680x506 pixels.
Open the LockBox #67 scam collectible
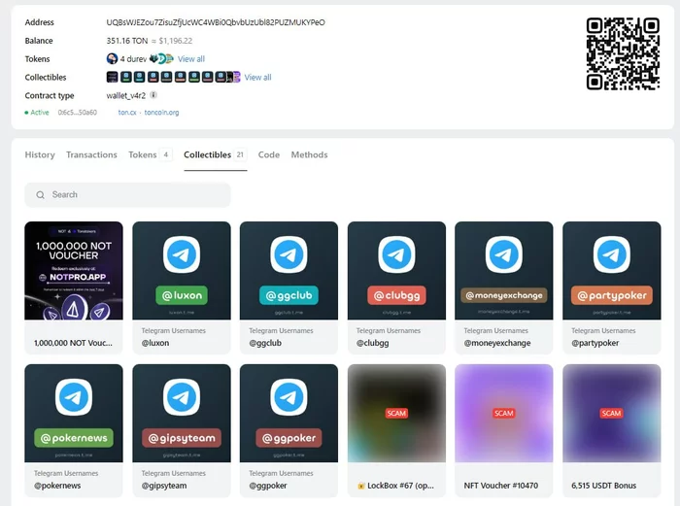click(x=396, y=430)
